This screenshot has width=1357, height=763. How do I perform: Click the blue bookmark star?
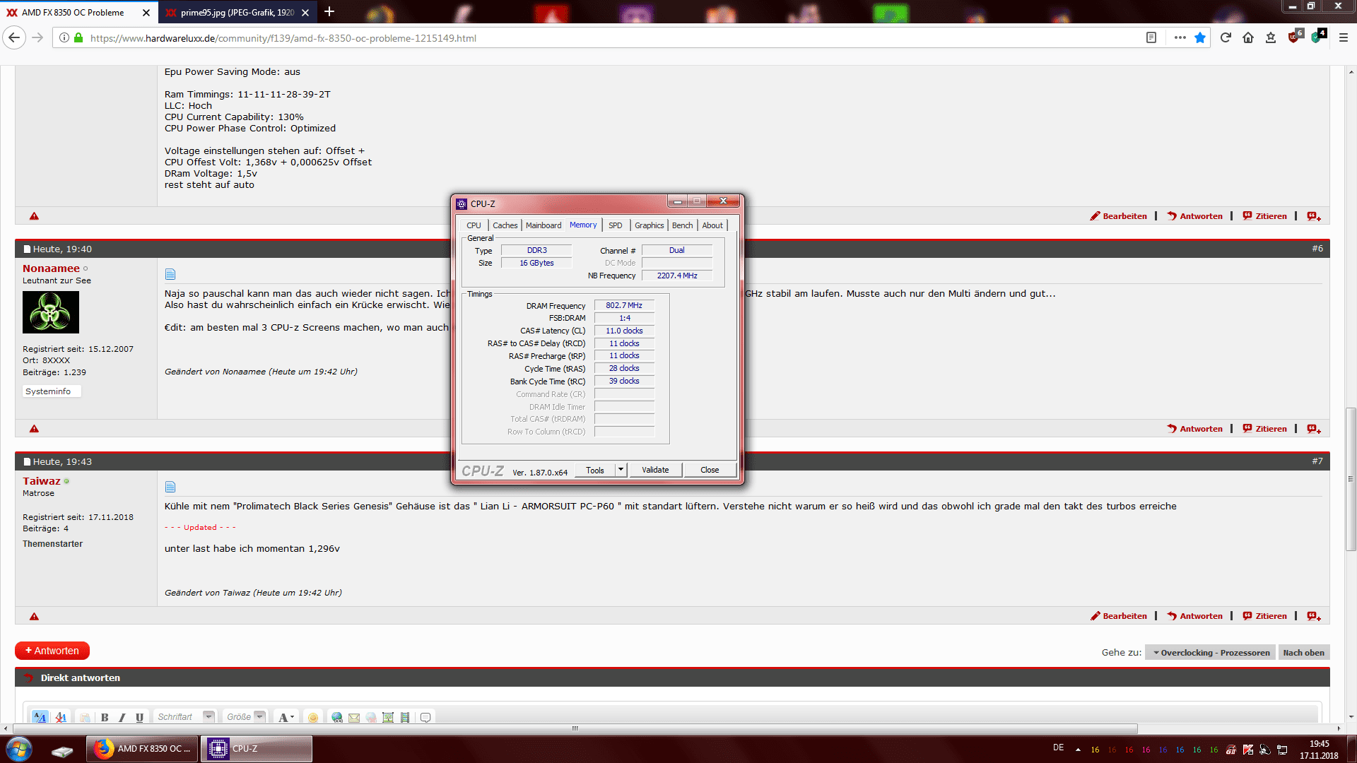tap(1200, 37)
